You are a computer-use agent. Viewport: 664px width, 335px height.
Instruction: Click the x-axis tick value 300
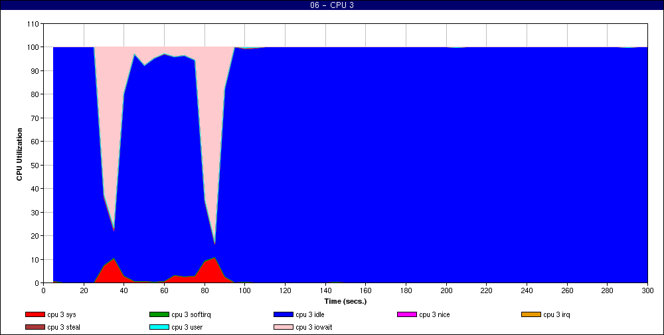[x=647, y=290]
